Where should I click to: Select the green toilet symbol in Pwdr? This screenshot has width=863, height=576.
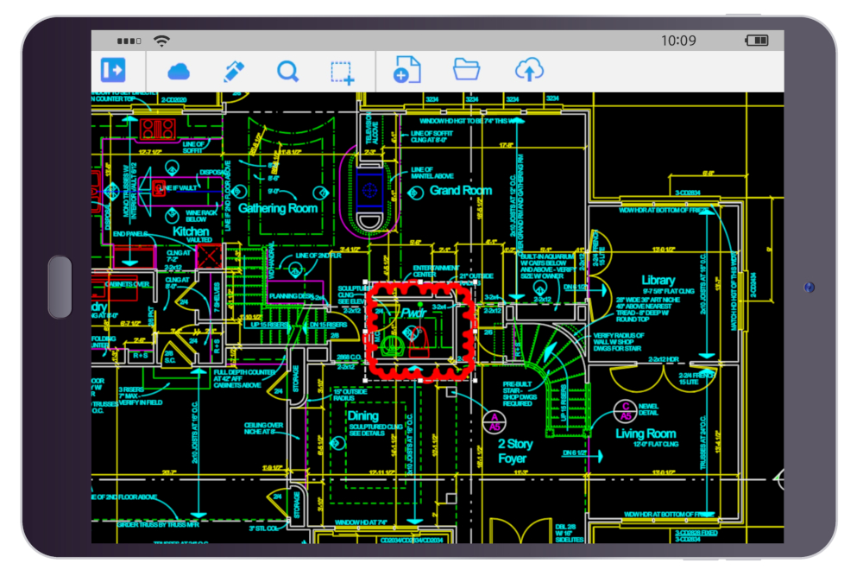392,345
